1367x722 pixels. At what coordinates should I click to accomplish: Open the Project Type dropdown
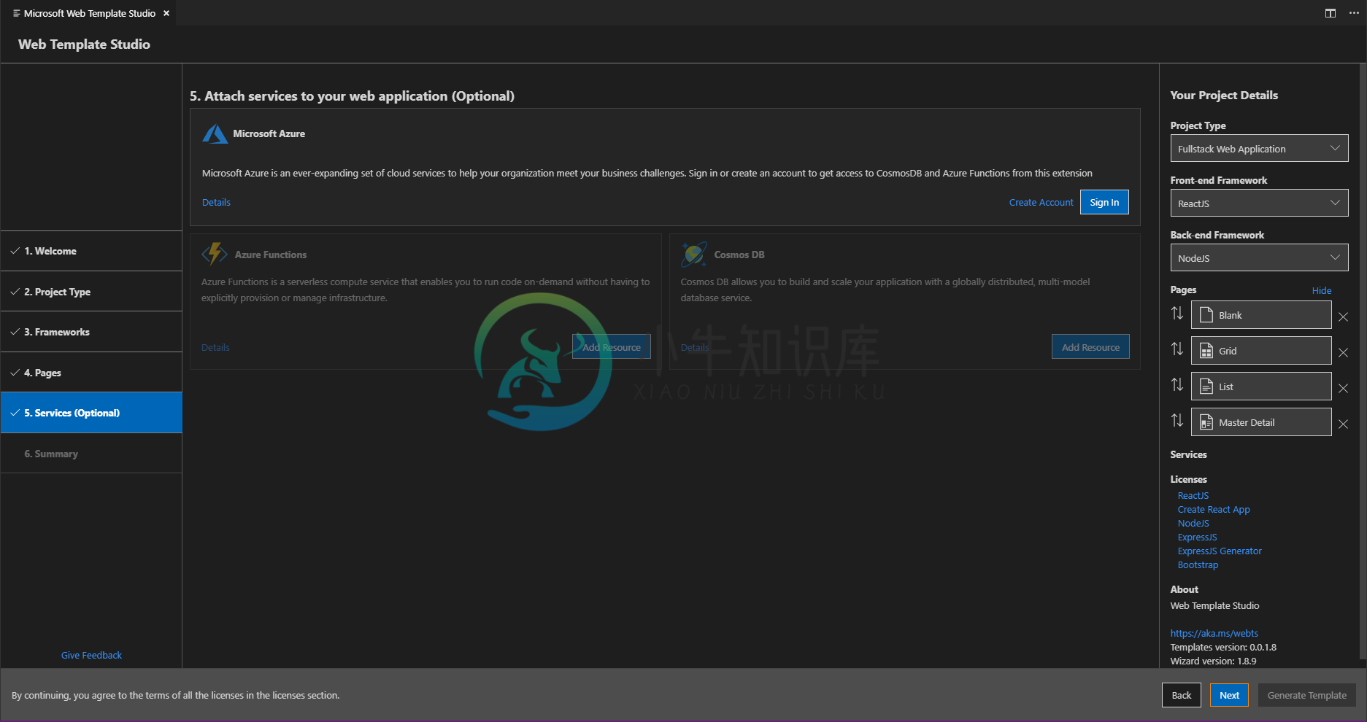pos(1259,149)
